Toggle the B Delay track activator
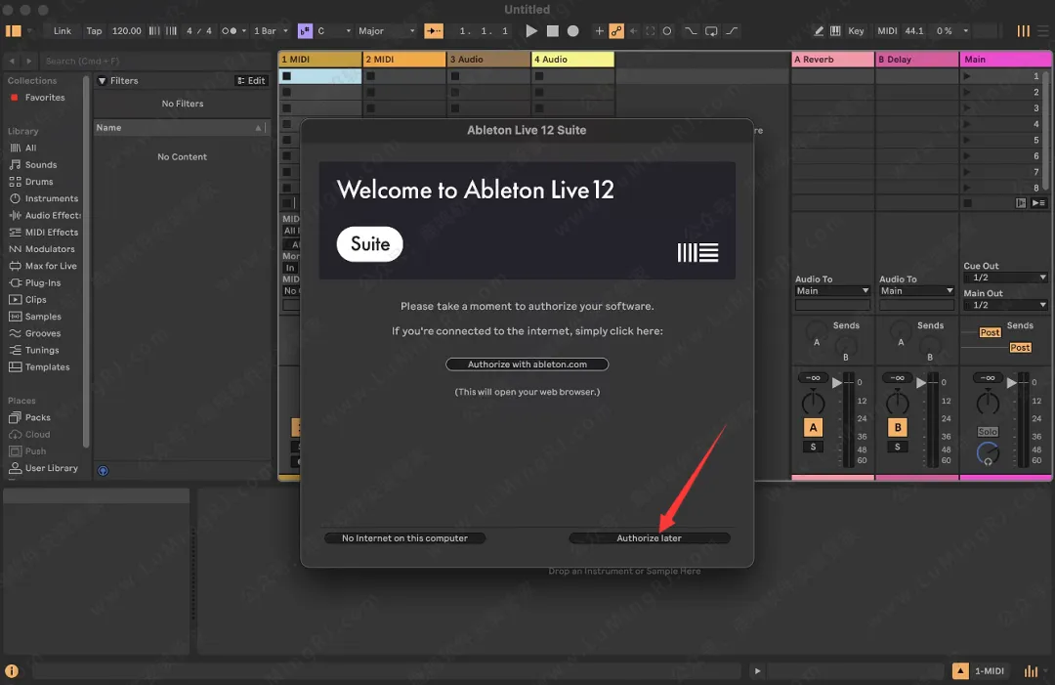The width and height of the screenshot is (1055, 685). point(897,427)
